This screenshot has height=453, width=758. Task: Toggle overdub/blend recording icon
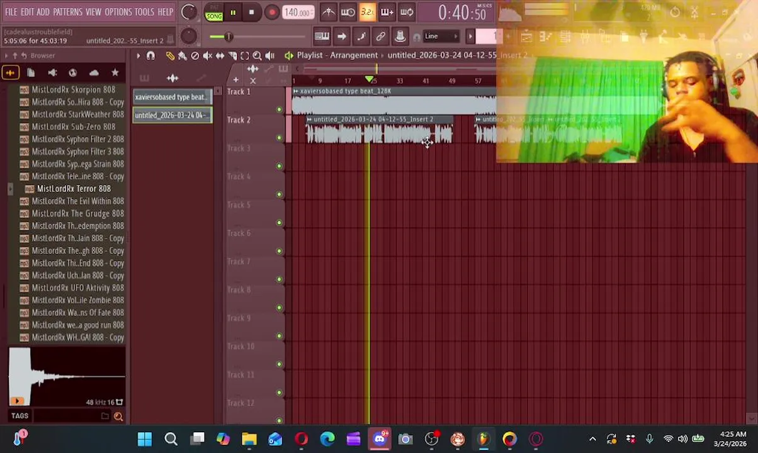[x=387, y=12]
